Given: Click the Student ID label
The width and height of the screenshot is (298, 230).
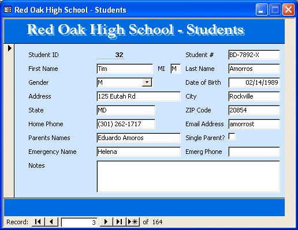Looking at the screenshot, I should (x=43, y=55).
